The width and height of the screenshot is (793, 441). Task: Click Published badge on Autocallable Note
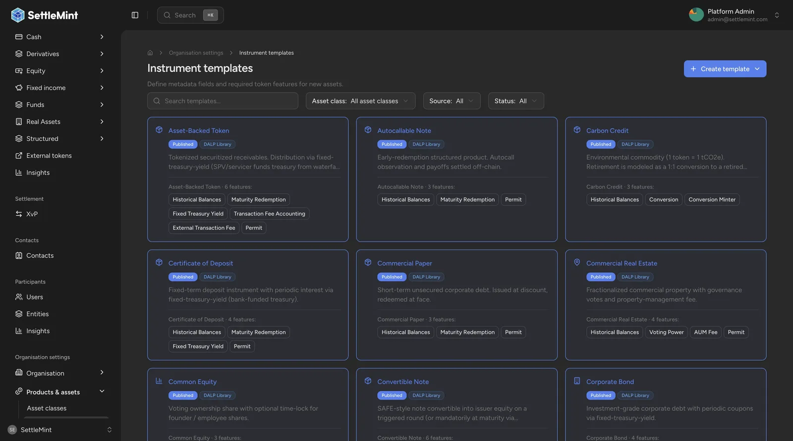(x=392, y=145)
